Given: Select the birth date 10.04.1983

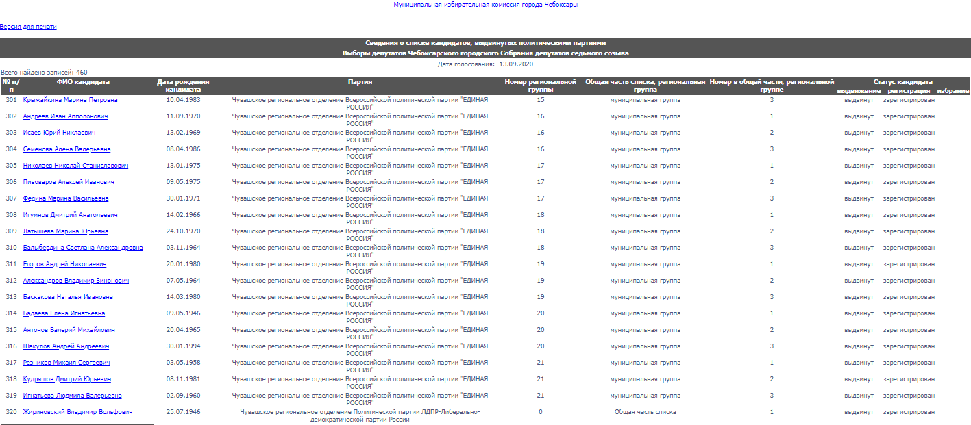Looking at the screenshot, I should click(183, 100).
